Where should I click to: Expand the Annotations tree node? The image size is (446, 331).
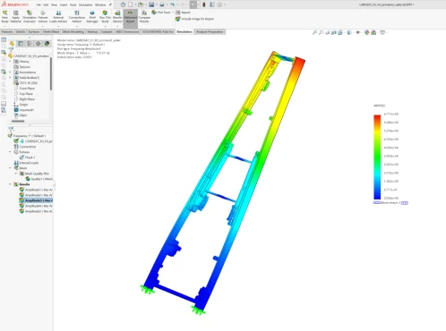point(10,72)
